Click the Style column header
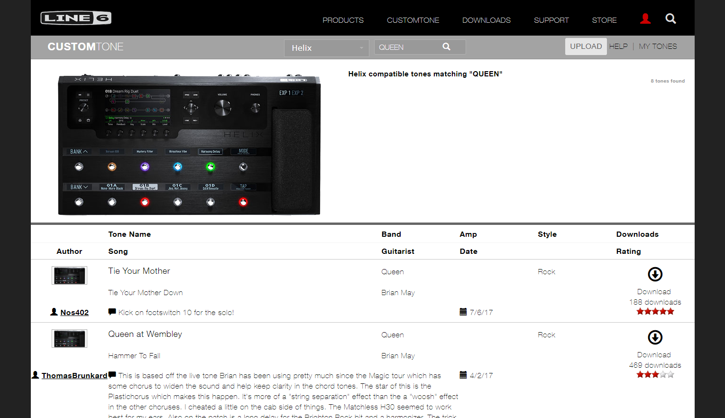725x418 pixels. point(547,234)
